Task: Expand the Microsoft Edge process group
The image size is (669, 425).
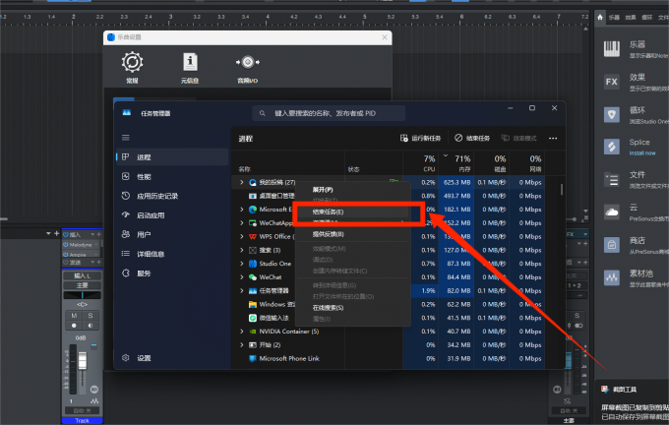Action: pos(242,210)
